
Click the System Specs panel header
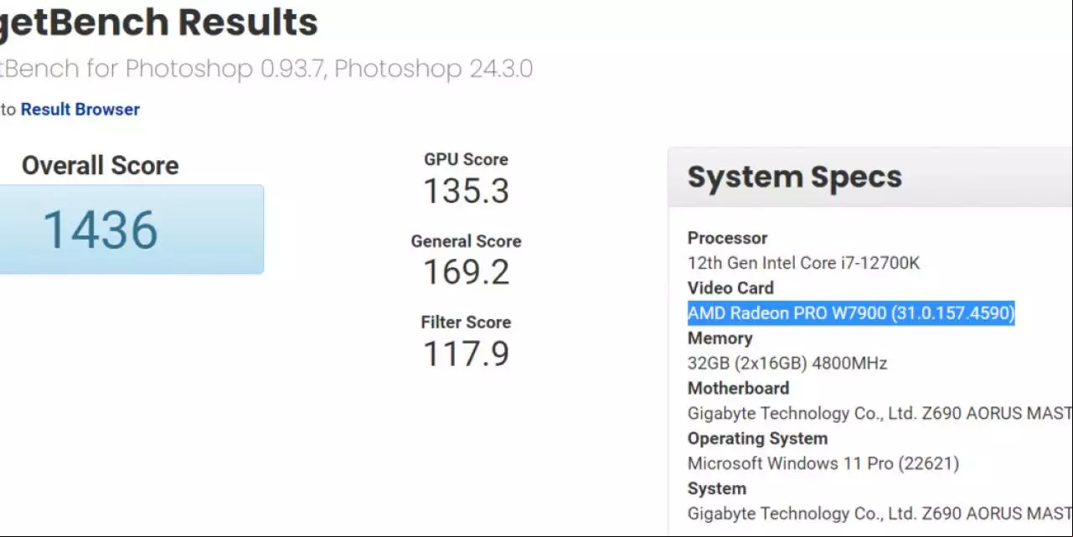(x=870, y=178)
